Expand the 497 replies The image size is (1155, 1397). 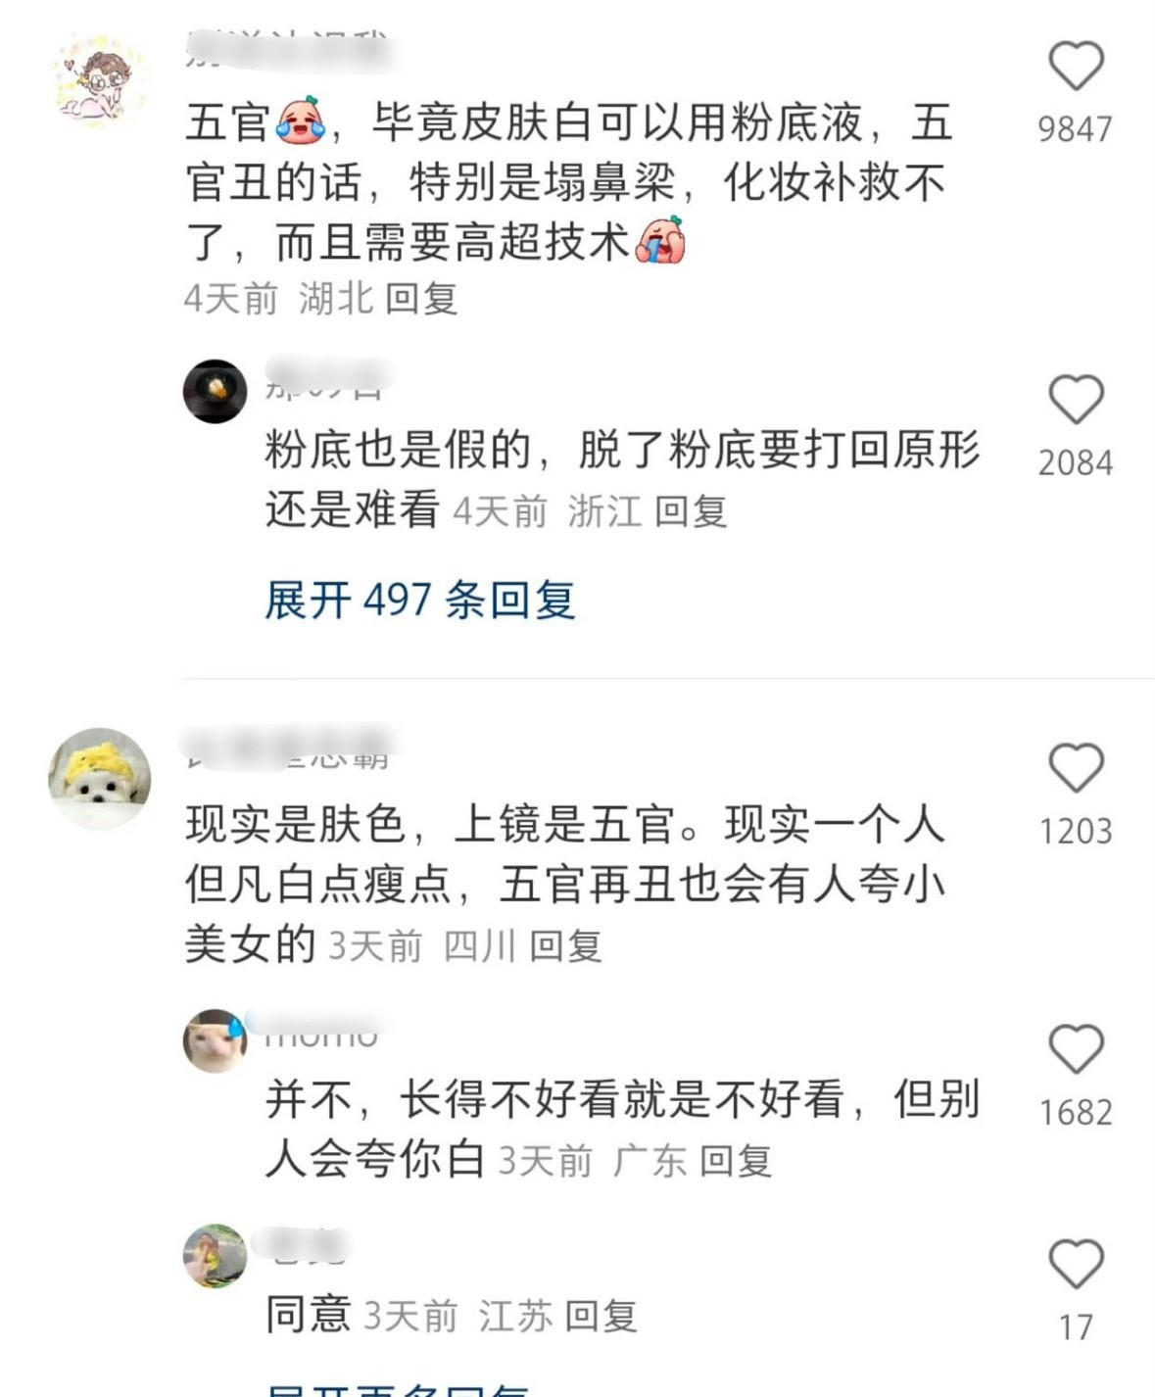(419, 600)
